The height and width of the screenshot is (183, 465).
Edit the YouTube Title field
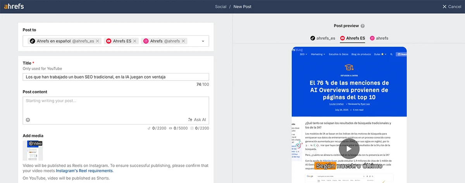[116, 77]
